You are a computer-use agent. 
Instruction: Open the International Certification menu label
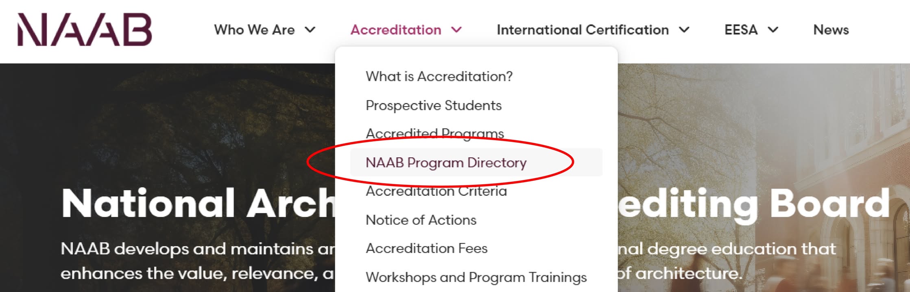tap(583, 30)
